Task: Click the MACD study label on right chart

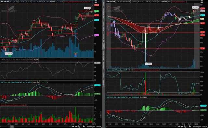Action: pos(119,97)
